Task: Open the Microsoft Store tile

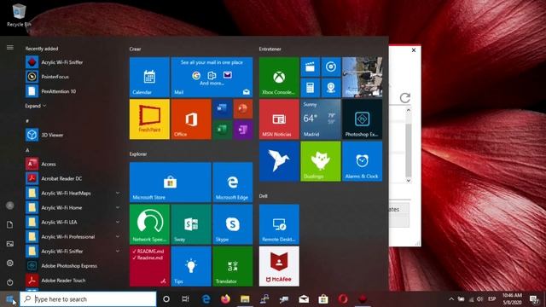Action: pyautogui.click(x=171, y=182)
